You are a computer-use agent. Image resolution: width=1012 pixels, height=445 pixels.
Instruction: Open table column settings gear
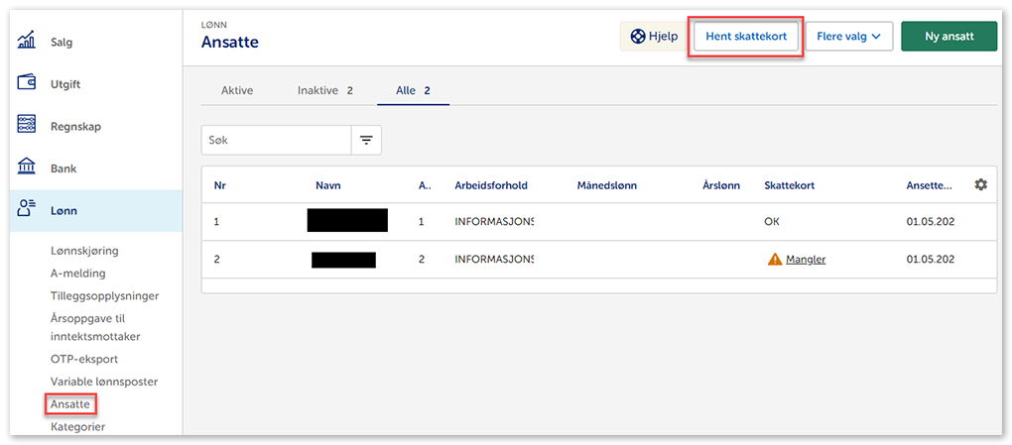click(x=980, y=184)
